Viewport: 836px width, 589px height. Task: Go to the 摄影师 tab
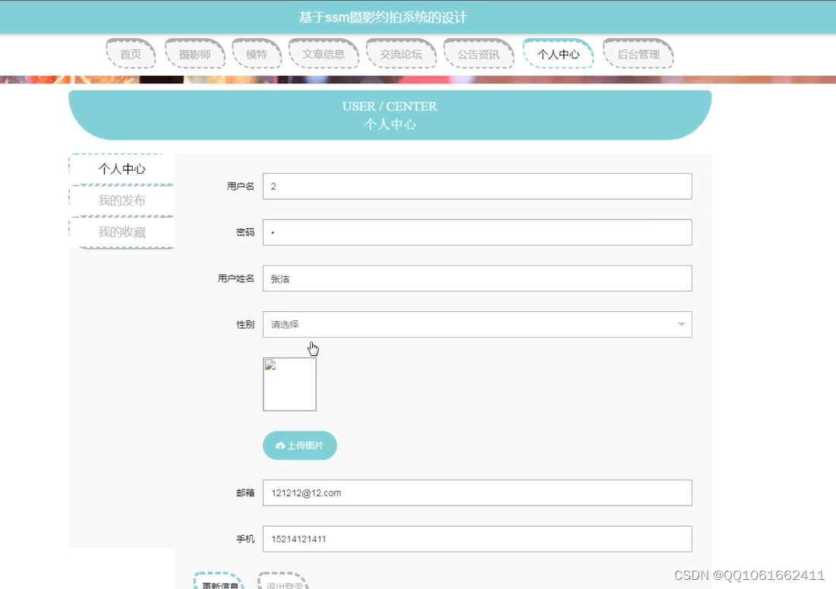pyautogui.click(x=194, y=54)
